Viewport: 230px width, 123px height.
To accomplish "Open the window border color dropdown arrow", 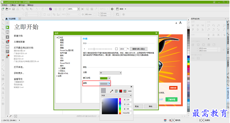I will coord(109,78).
